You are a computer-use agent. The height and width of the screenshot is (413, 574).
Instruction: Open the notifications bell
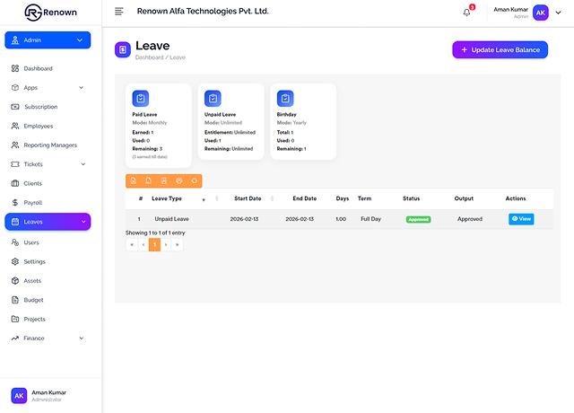tap(466, 12)
